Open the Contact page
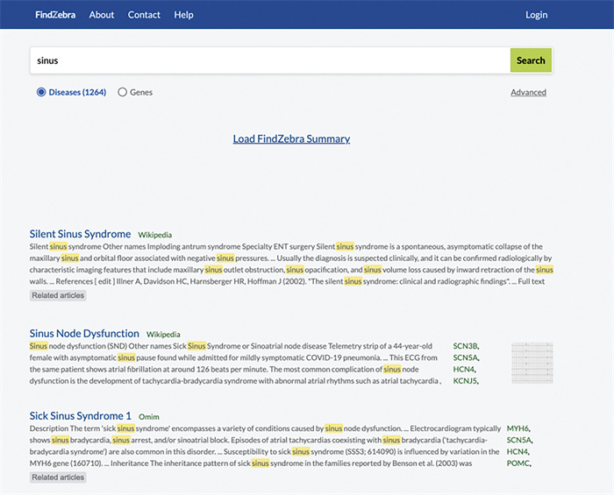The height and width of the screenshot is (495, 614). tap(144, 15)
